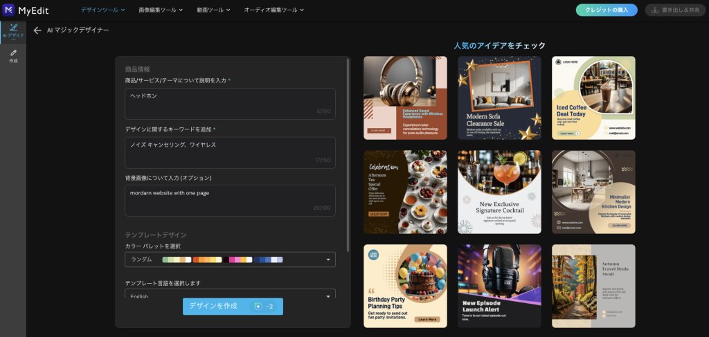Viewport: 709px width, 337px height.
Task: Select the wireless headphones template thumbnail
Action: click(x=405, y=98)
